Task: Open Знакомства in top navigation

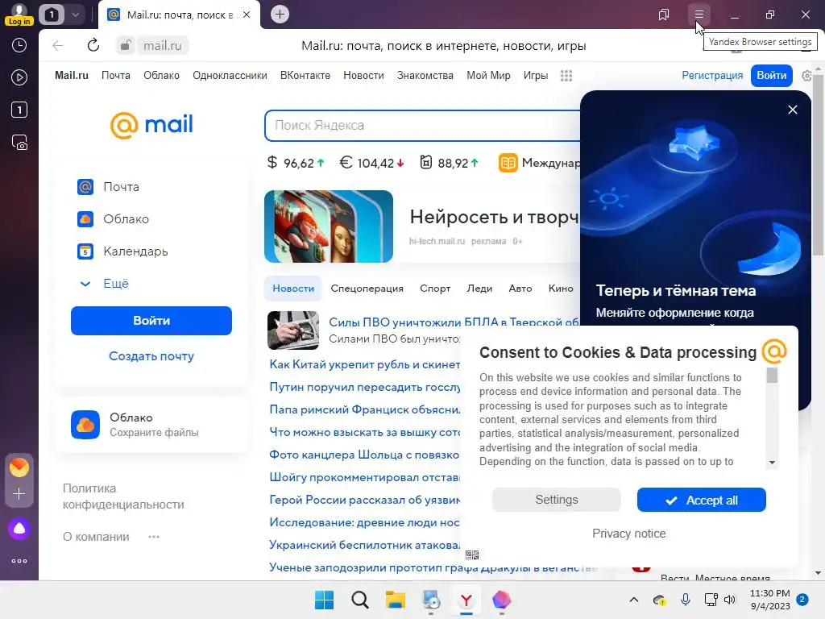Action: tap(425, 76)
